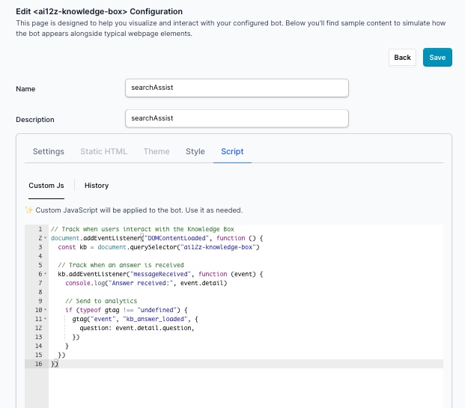The image size is (465, 408).
Task: Click the "// Track when an answer is received" comment
Action: [121, 265]
